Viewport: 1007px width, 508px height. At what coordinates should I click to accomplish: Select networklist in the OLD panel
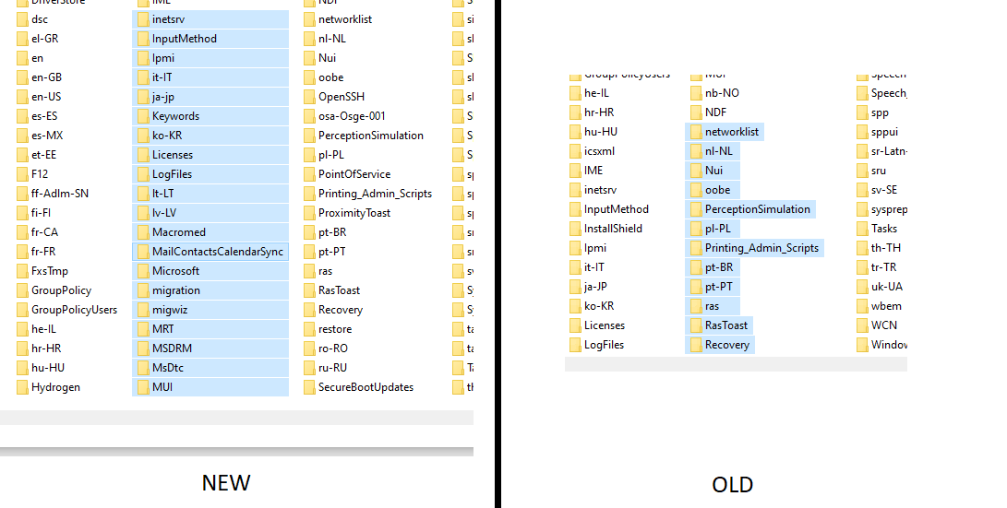732,132
